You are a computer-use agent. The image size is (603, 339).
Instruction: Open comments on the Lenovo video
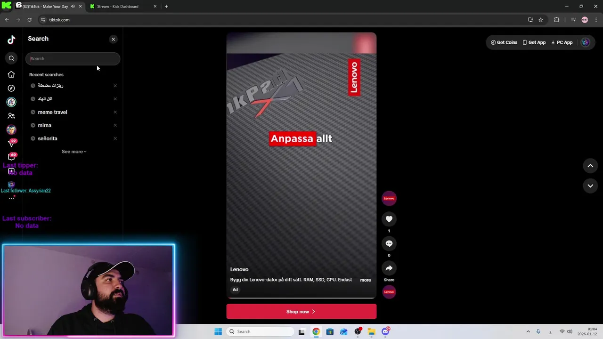(x=389, y=243)
